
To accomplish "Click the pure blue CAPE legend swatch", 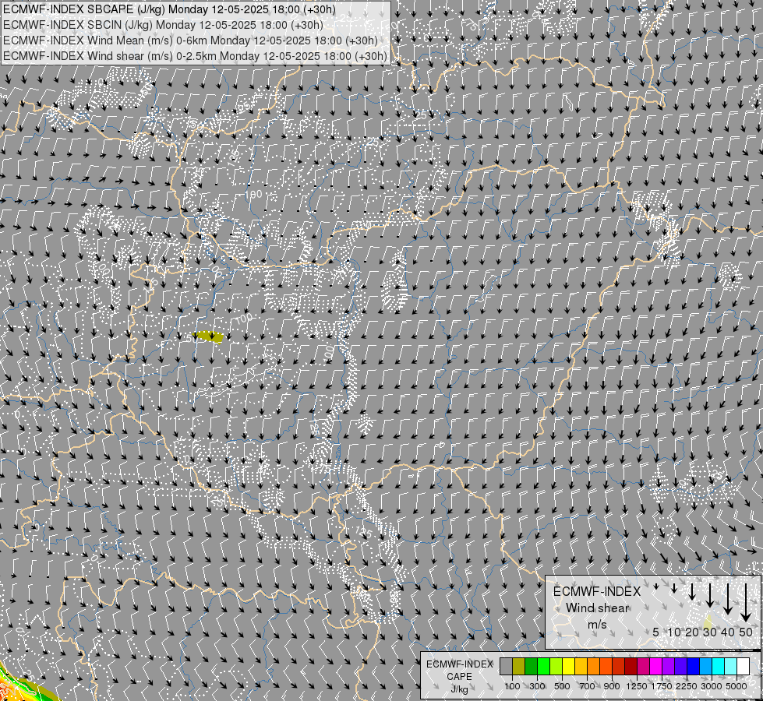I will click(x=694, y=667).
